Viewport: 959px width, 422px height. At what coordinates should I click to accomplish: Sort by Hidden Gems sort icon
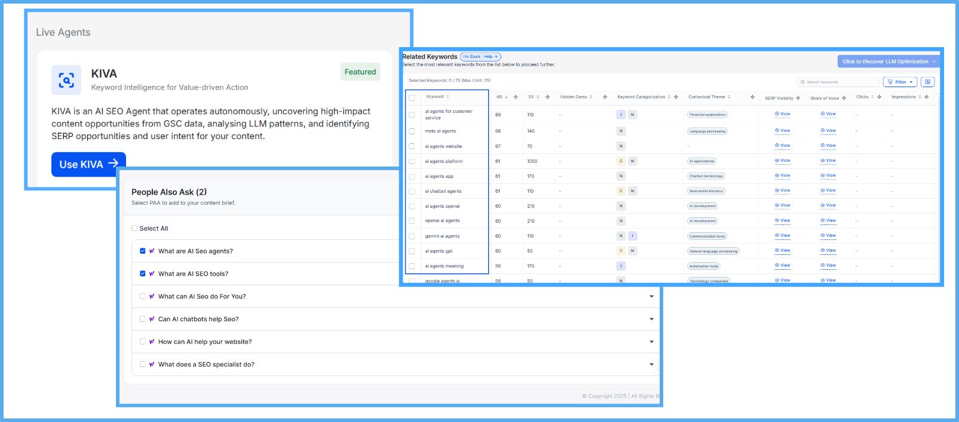(x=591, y=97)
